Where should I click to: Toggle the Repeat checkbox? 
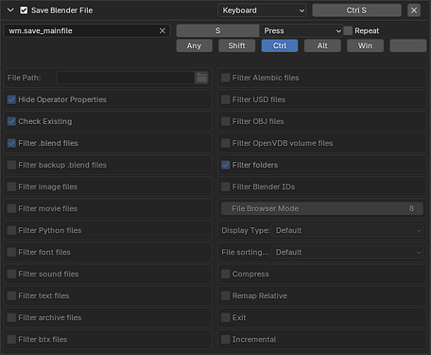point(348,31)
